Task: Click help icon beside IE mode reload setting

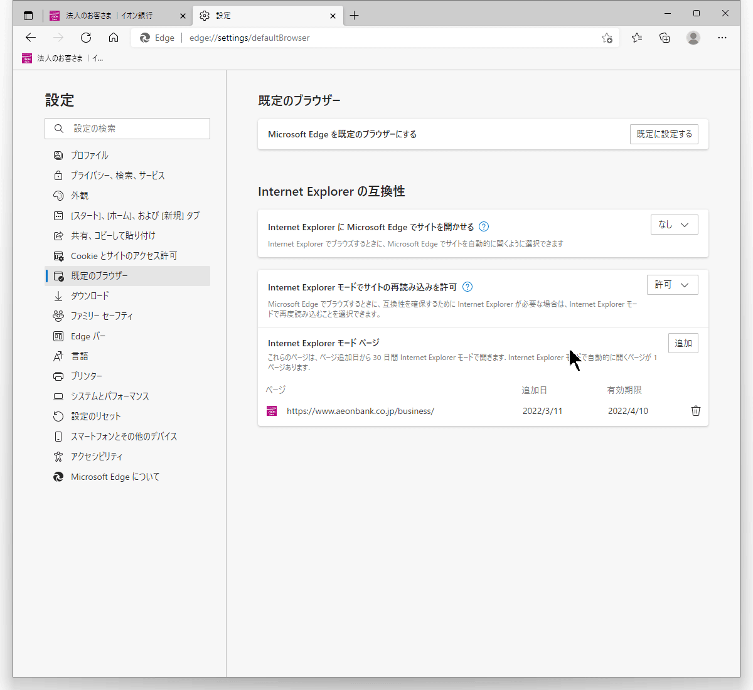Action: click(x=467, y=287)
